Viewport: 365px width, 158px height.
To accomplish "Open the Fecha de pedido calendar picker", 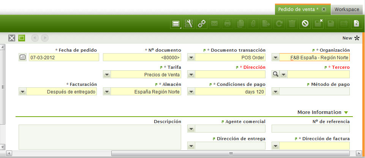I will coord(22,57).
